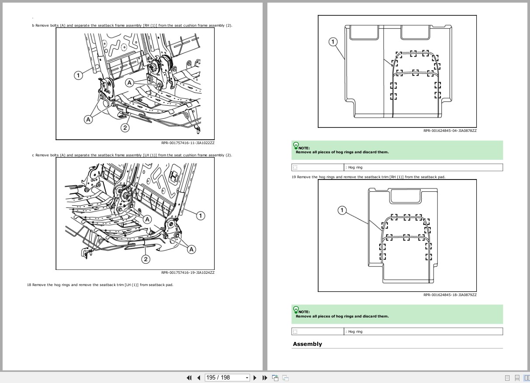Click step 18 Remove the hog rings text
Image resolution: width=530 pixels, height=383 pixels.
coord(100,285)
